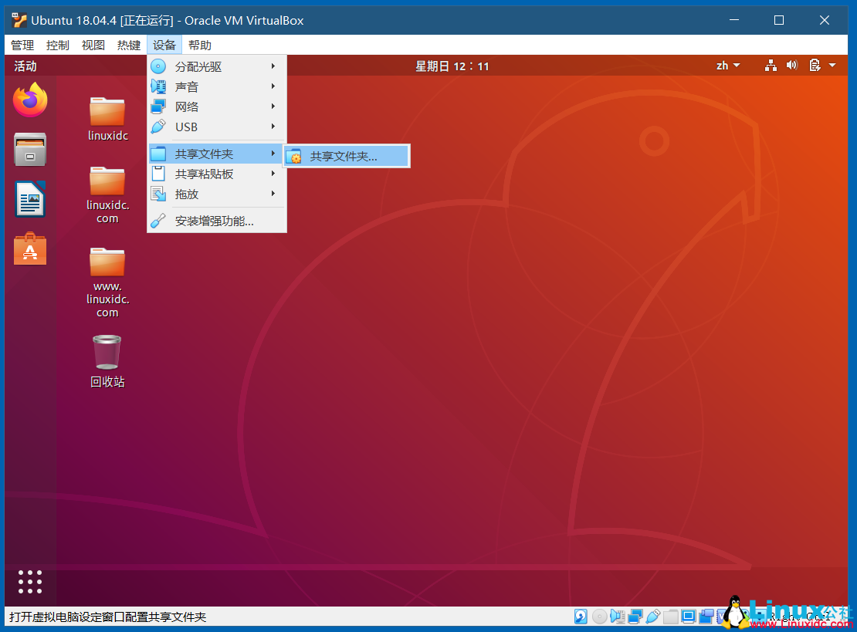Viewport: 857px width, 632px height.
Task: Click the clipboard indicator in top bar
Action: pos(813,66)
